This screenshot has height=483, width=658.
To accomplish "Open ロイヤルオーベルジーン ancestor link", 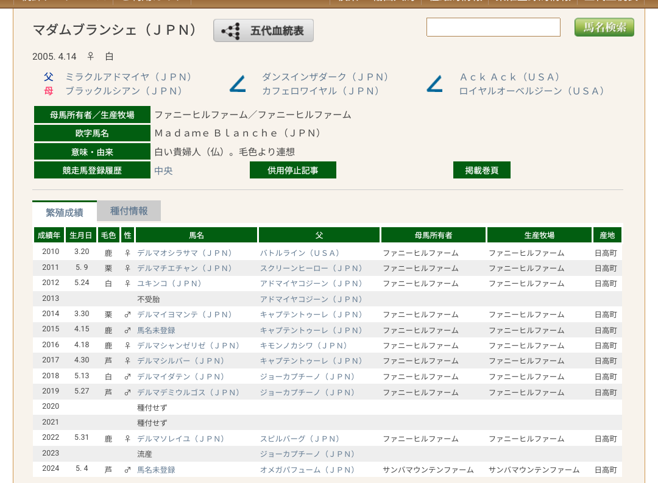I will tap(531, 91).
